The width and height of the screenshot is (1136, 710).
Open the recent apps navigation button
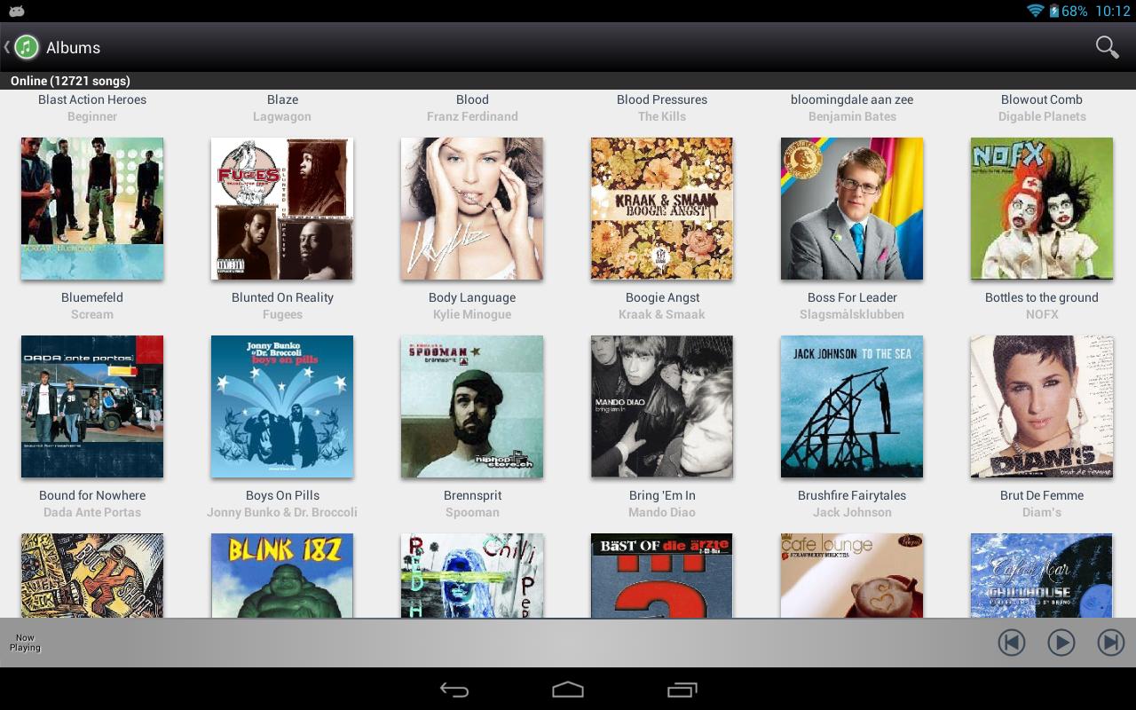pos(682,690)
